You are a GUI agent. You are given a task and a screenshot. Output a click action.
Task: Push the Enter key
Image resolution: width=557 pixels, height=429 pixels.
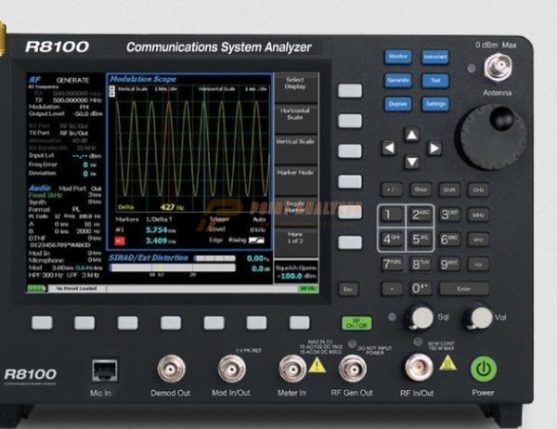[464, 289]
